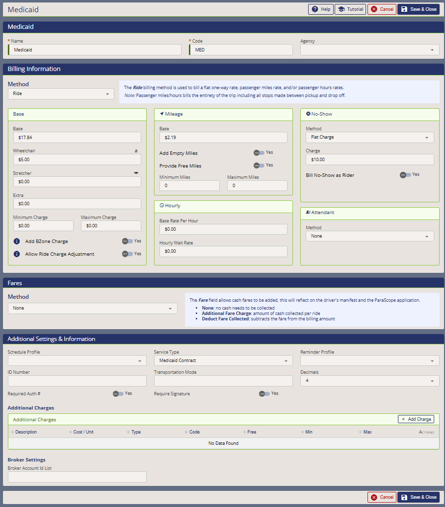
Task: Click the Code field containing MED
Action: coord(240,50)
